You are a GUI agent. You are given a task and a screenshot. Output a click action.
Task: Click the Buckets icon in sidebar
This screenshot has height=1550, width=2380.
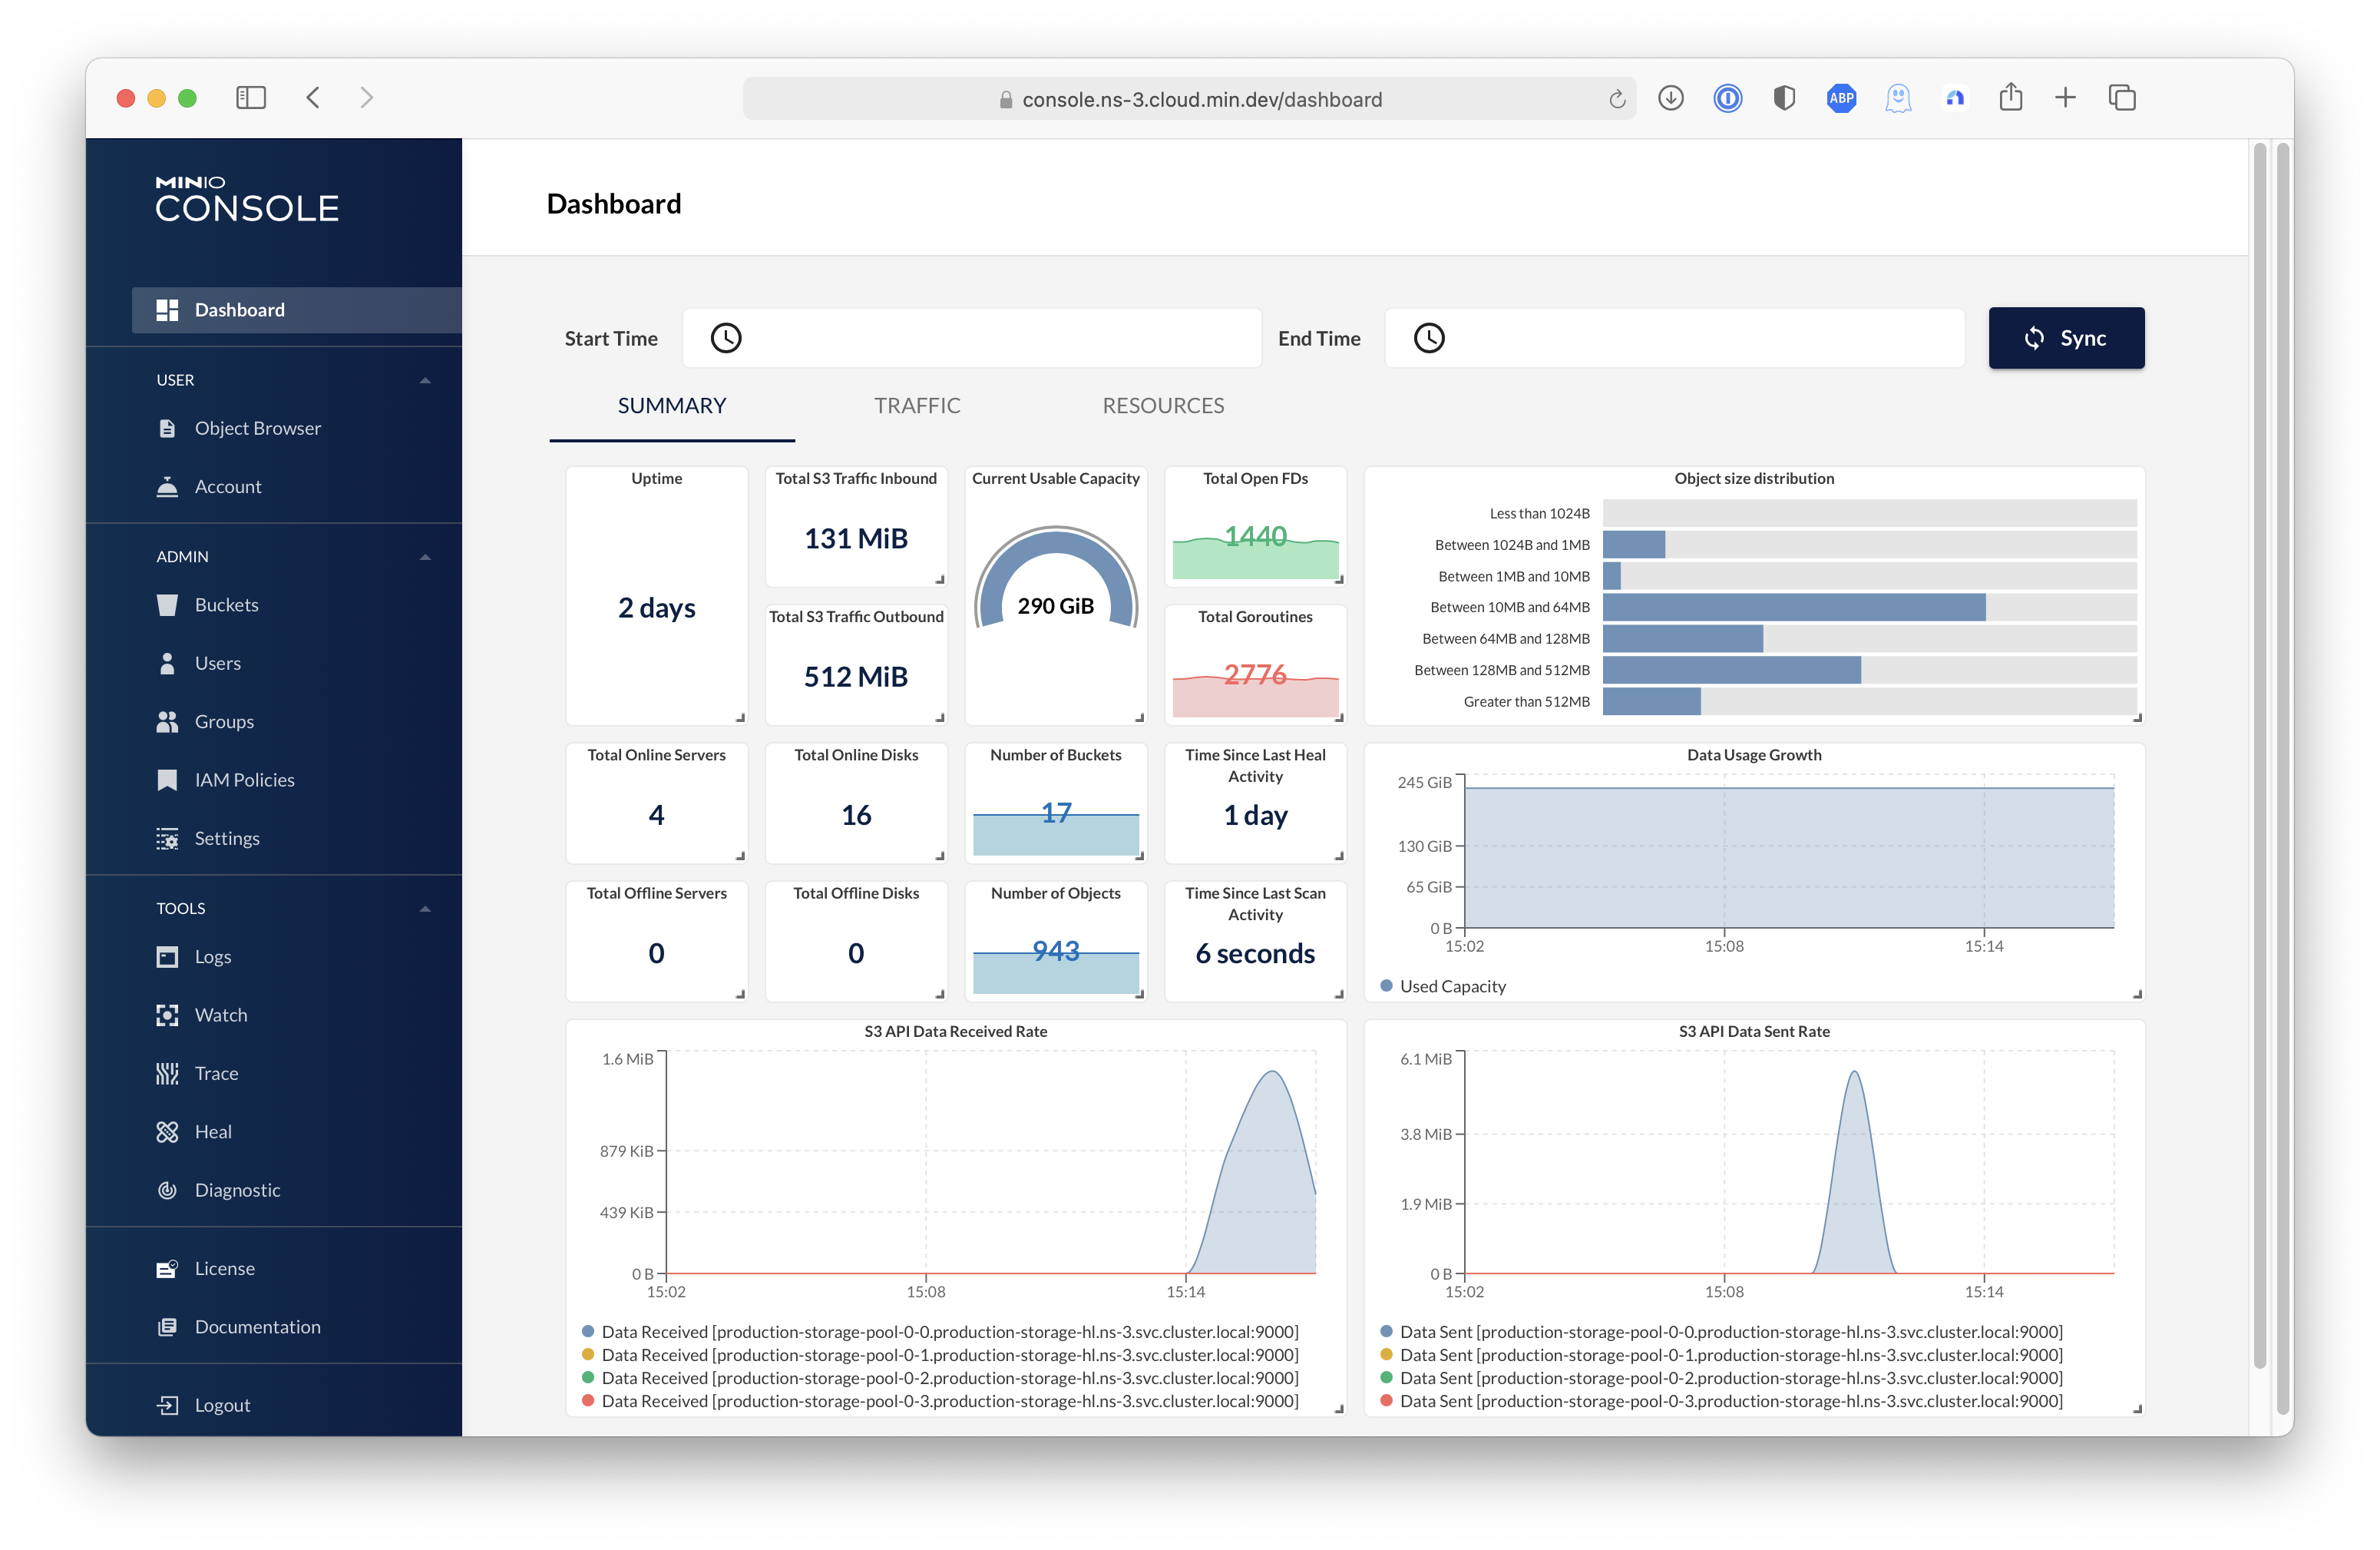point(167,604)
